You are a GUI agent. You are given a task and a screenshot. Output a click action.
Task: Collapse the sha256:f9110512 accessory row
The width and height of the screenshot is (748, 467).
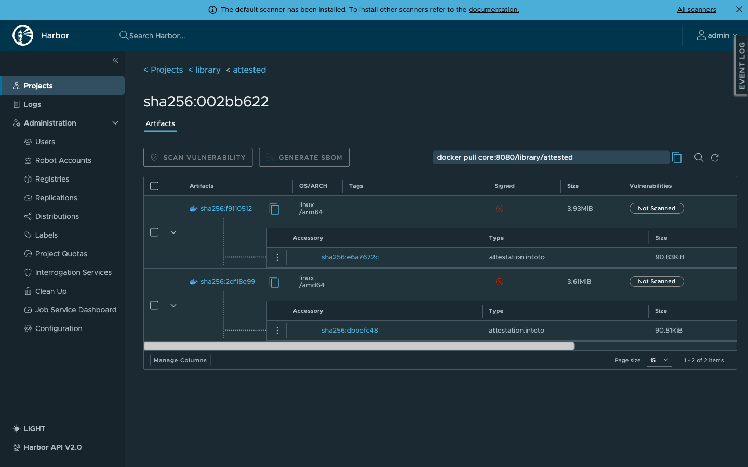[x=173, y=232]
